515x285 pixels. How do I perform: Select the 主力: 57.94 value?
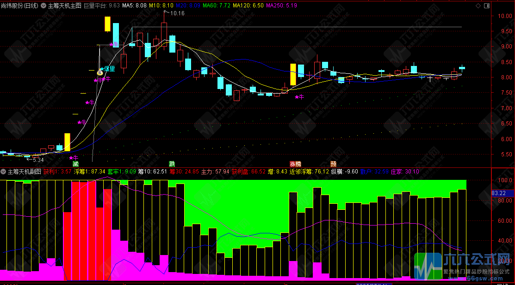(x=215, y=172)
